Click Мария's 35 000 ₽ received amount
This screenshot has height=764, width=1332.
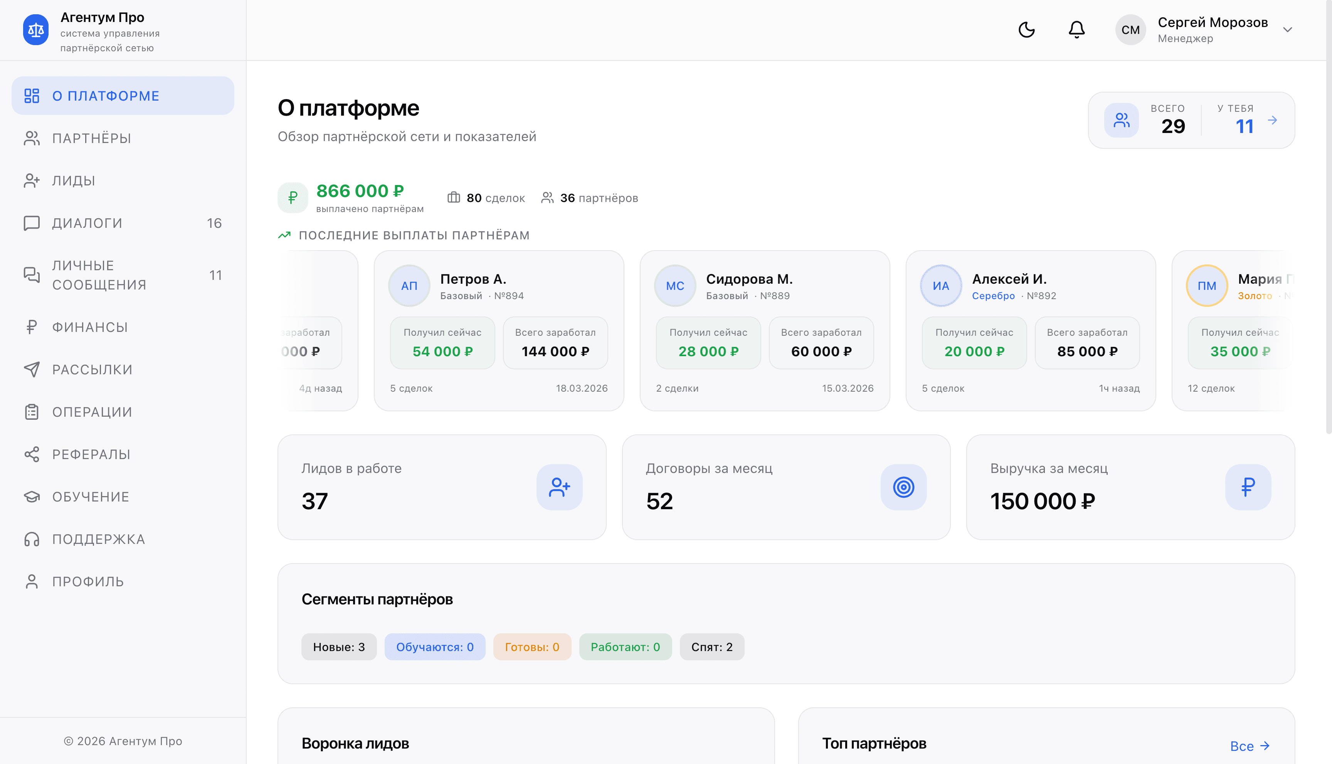click(1240, 351)
